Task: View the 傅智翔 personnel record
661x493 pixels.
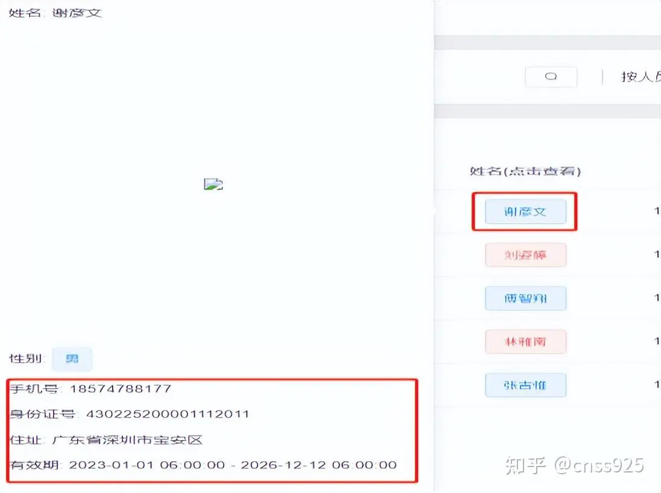Action: pyautogui.click(x=525, y=298)
